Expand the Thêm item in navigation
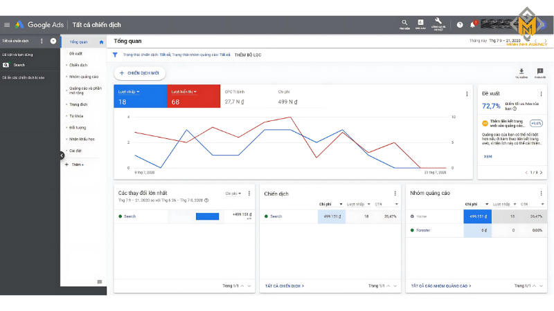This screenshot has width=554, height=311. pos(75,164)
